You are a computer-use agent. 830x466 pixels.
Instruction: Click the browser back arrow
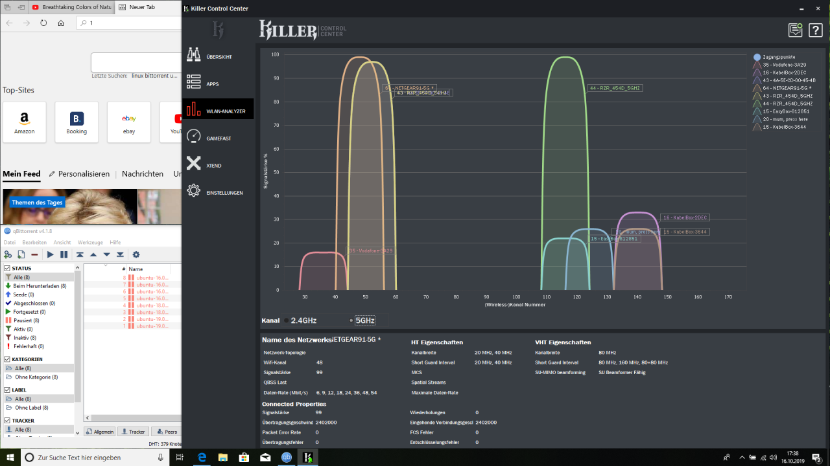pos(9,23)
